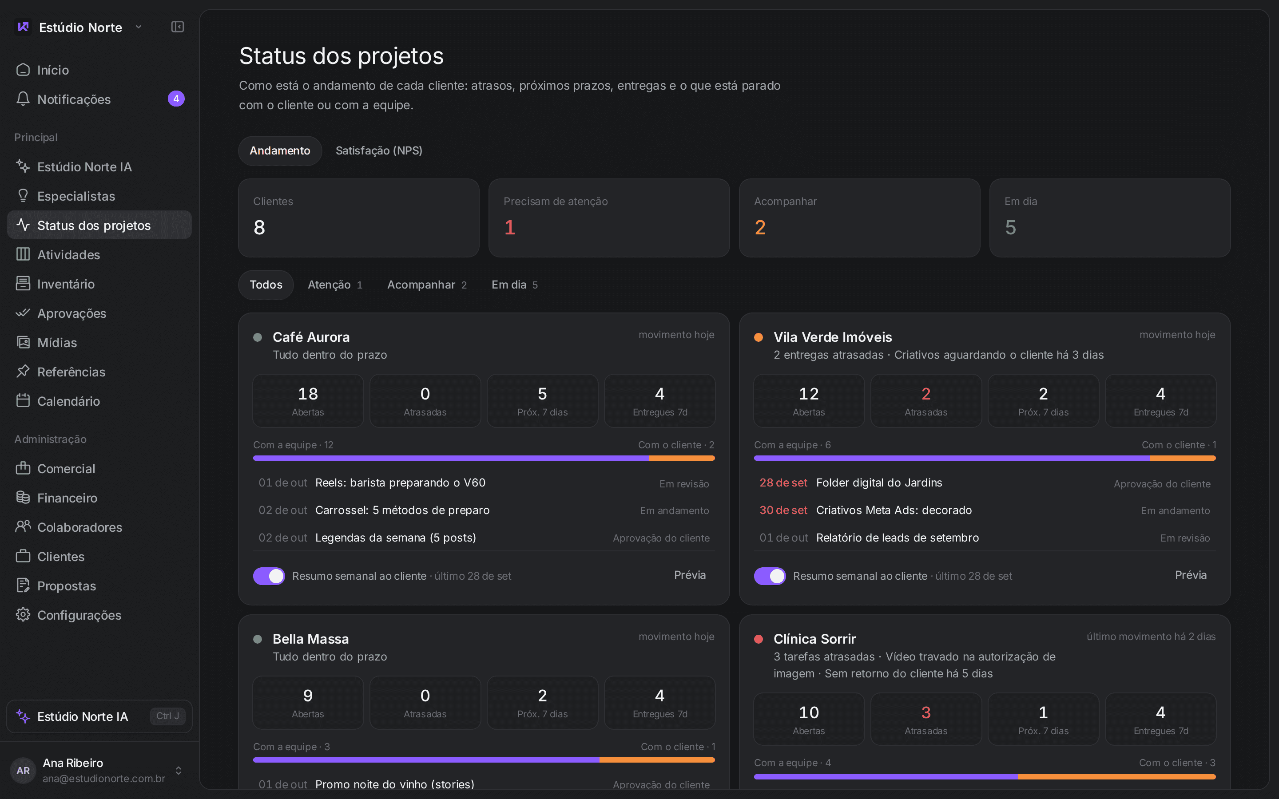Click the Aprovações double-check icon
The width and height of the screenshot is (1279, 799).
[23, 313]
